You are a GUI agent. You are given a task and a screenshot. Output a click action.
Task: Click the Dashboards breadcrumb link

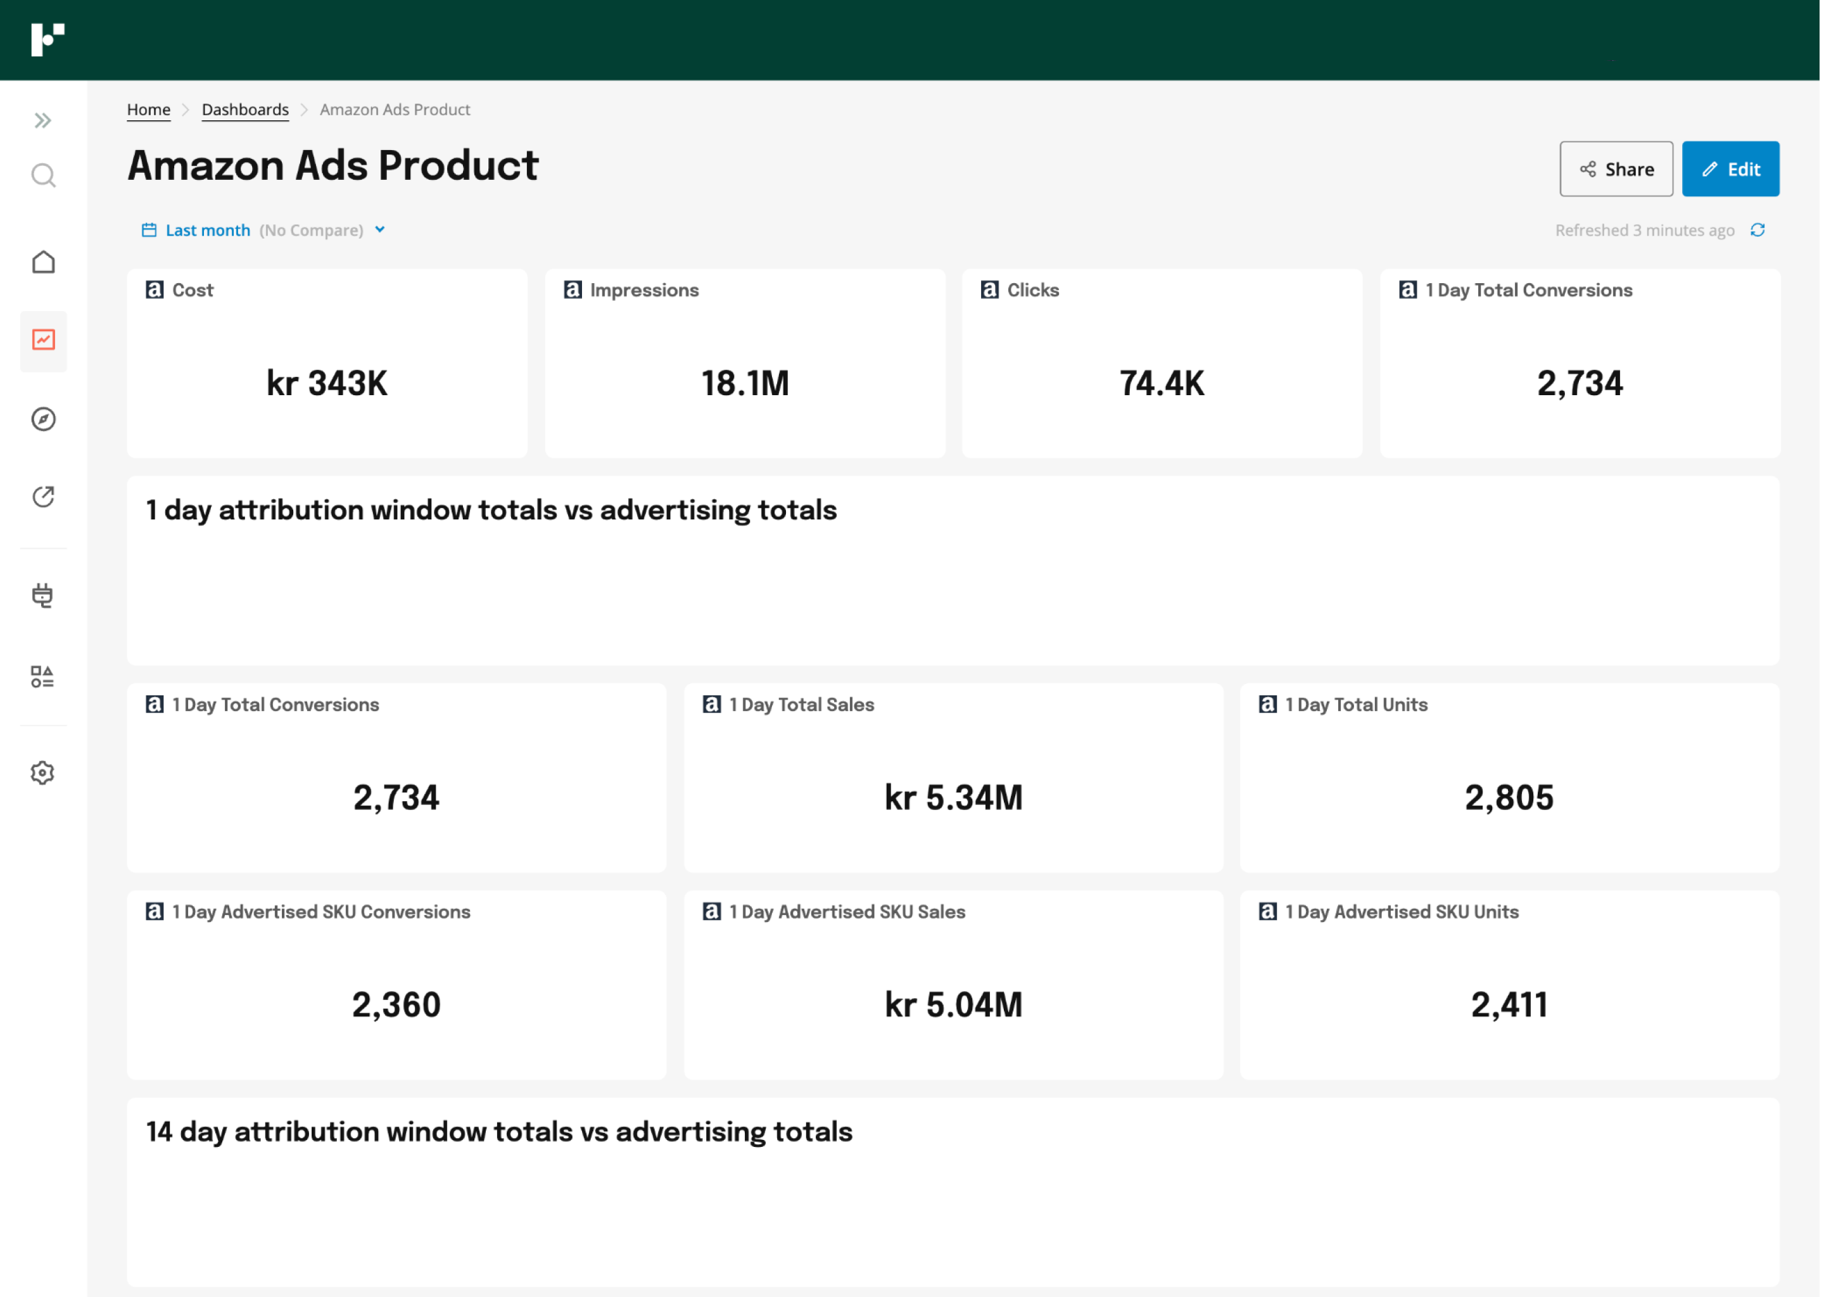(x=245, y=110)
